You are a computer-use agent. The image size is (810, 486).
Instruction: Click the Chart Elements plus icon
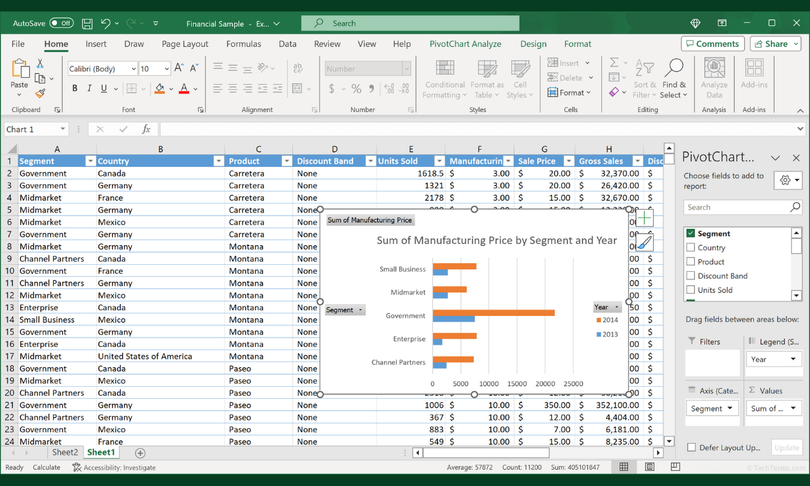tap(644, 219)
